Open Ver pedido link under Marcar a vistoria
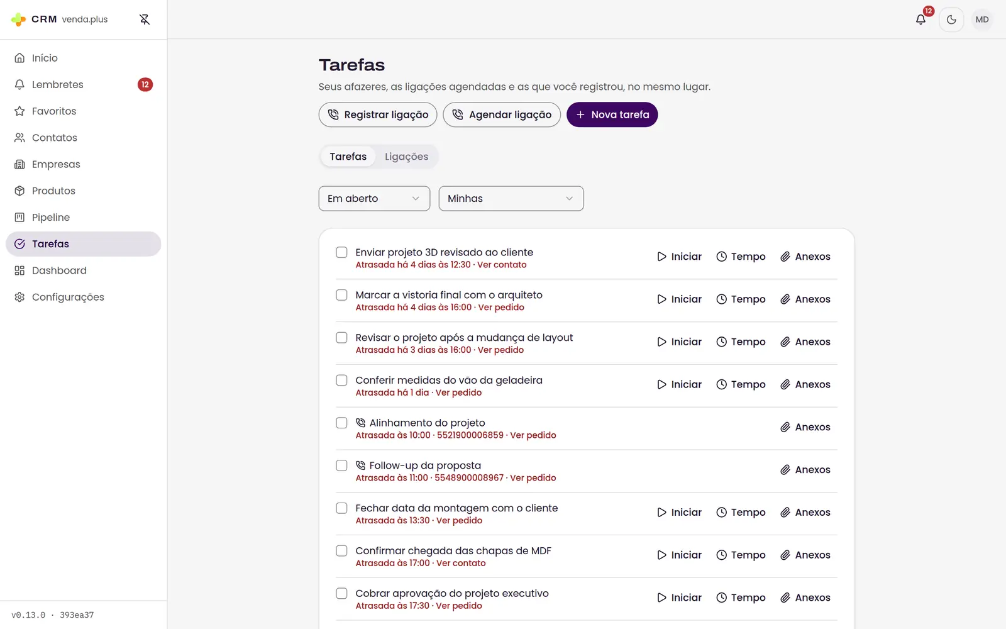Screen dimensions: 1006x629 click(x=501, y=308)
